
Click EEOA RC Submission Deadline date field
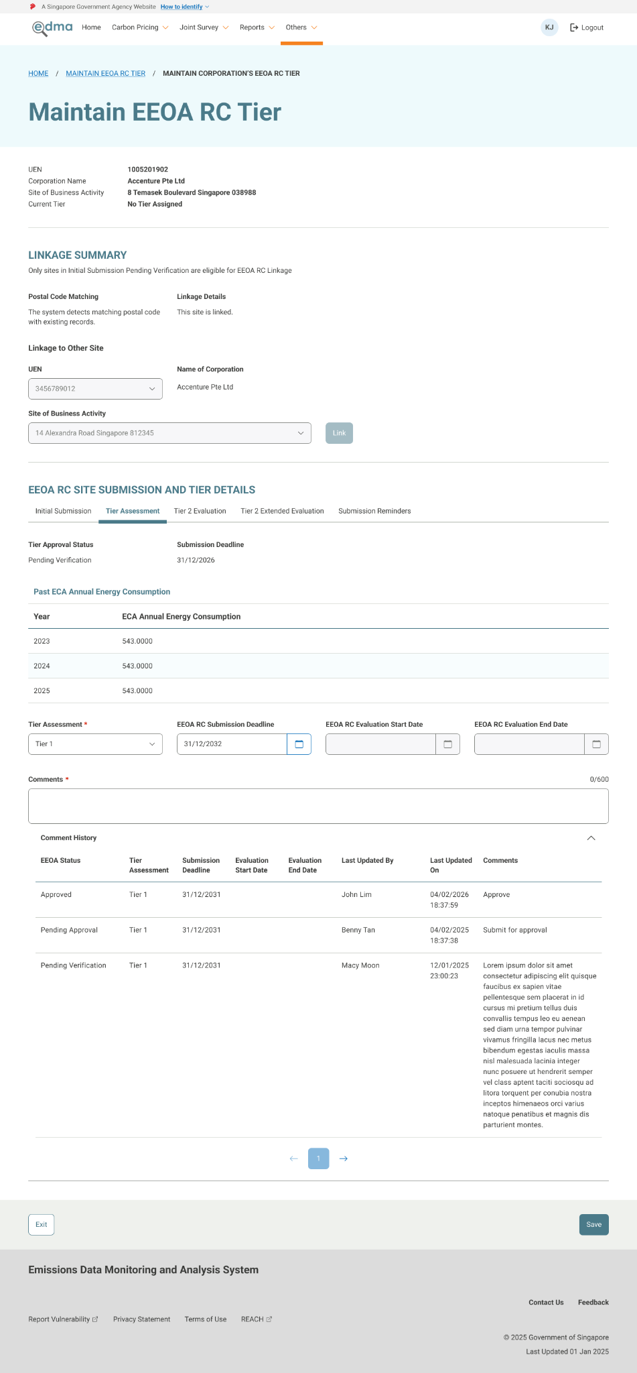232,744
